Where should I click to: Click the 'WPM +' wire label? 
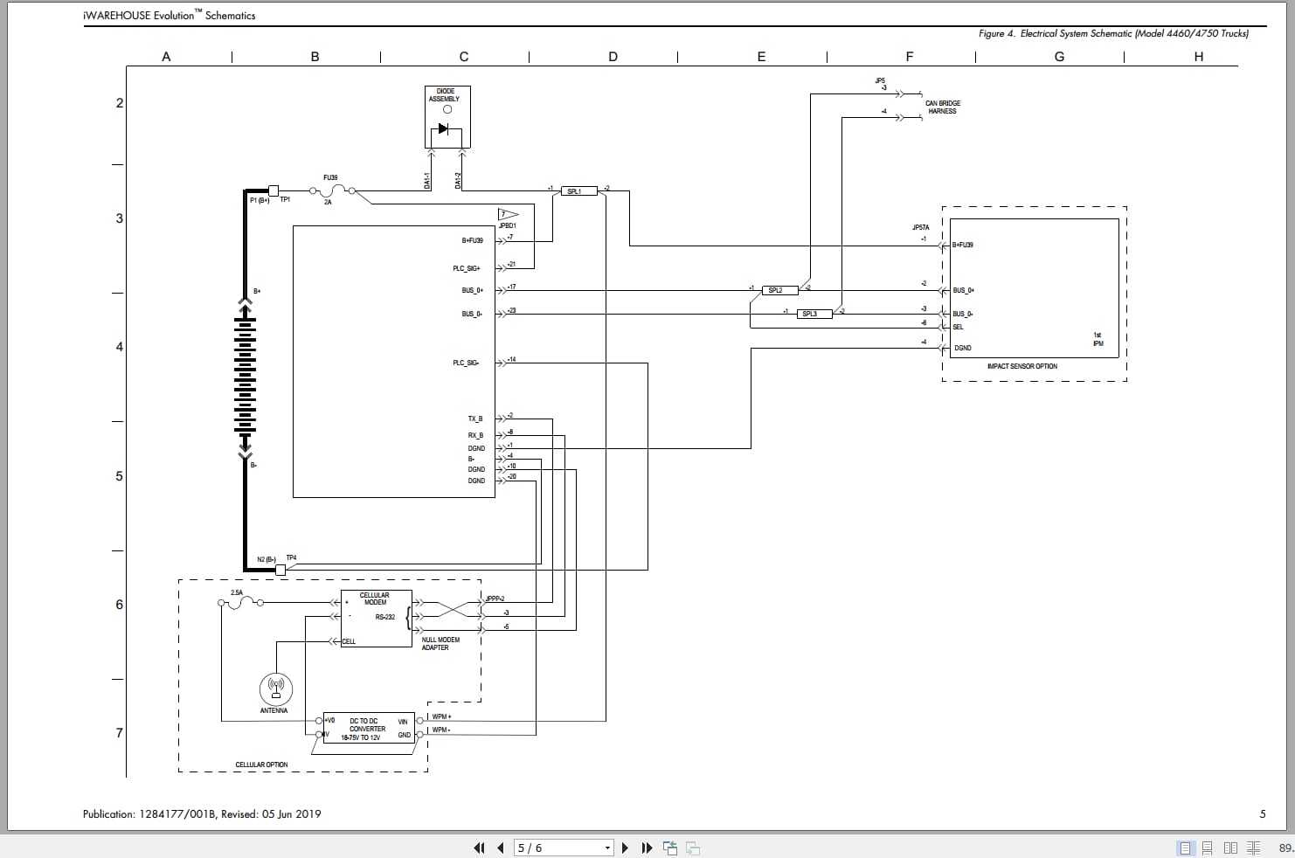[441, 716]
